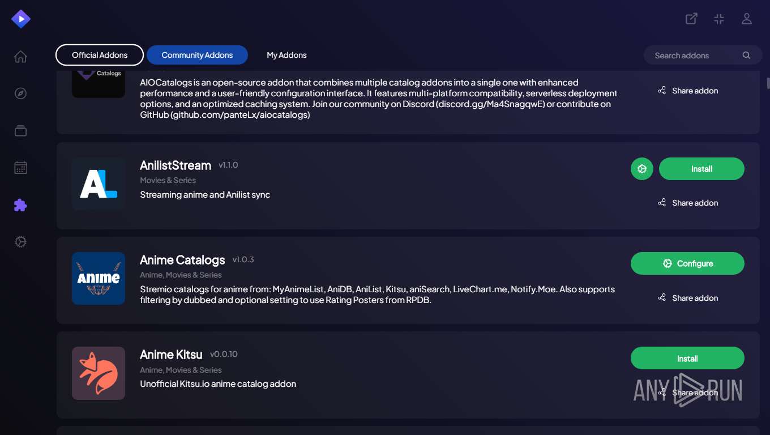Install the AnilistStream addon
The image size is (770, 435).
point(701,169)
